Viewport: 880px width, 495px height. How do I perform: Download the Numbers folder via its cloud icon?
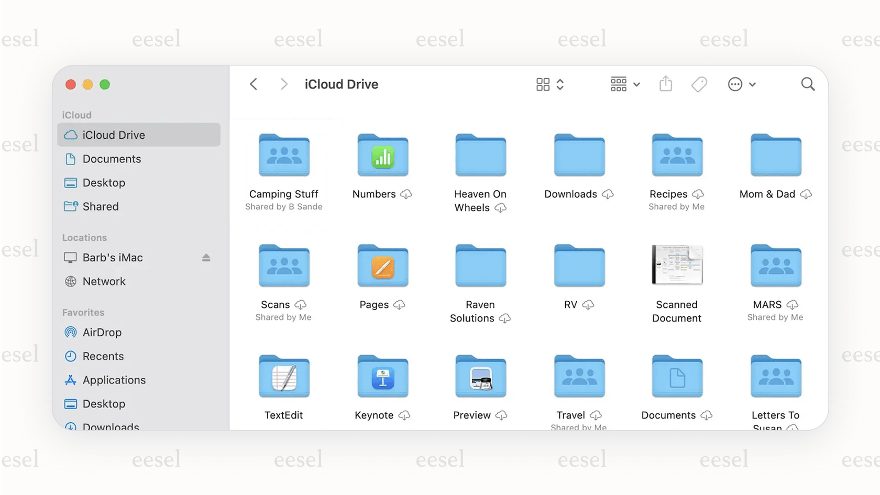tap(406, 194)
